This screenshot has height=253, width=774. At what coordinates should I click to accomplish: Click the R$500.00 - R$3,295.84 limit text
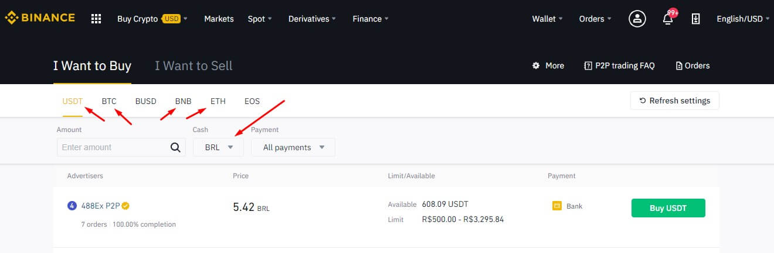[x=463, y=220]
